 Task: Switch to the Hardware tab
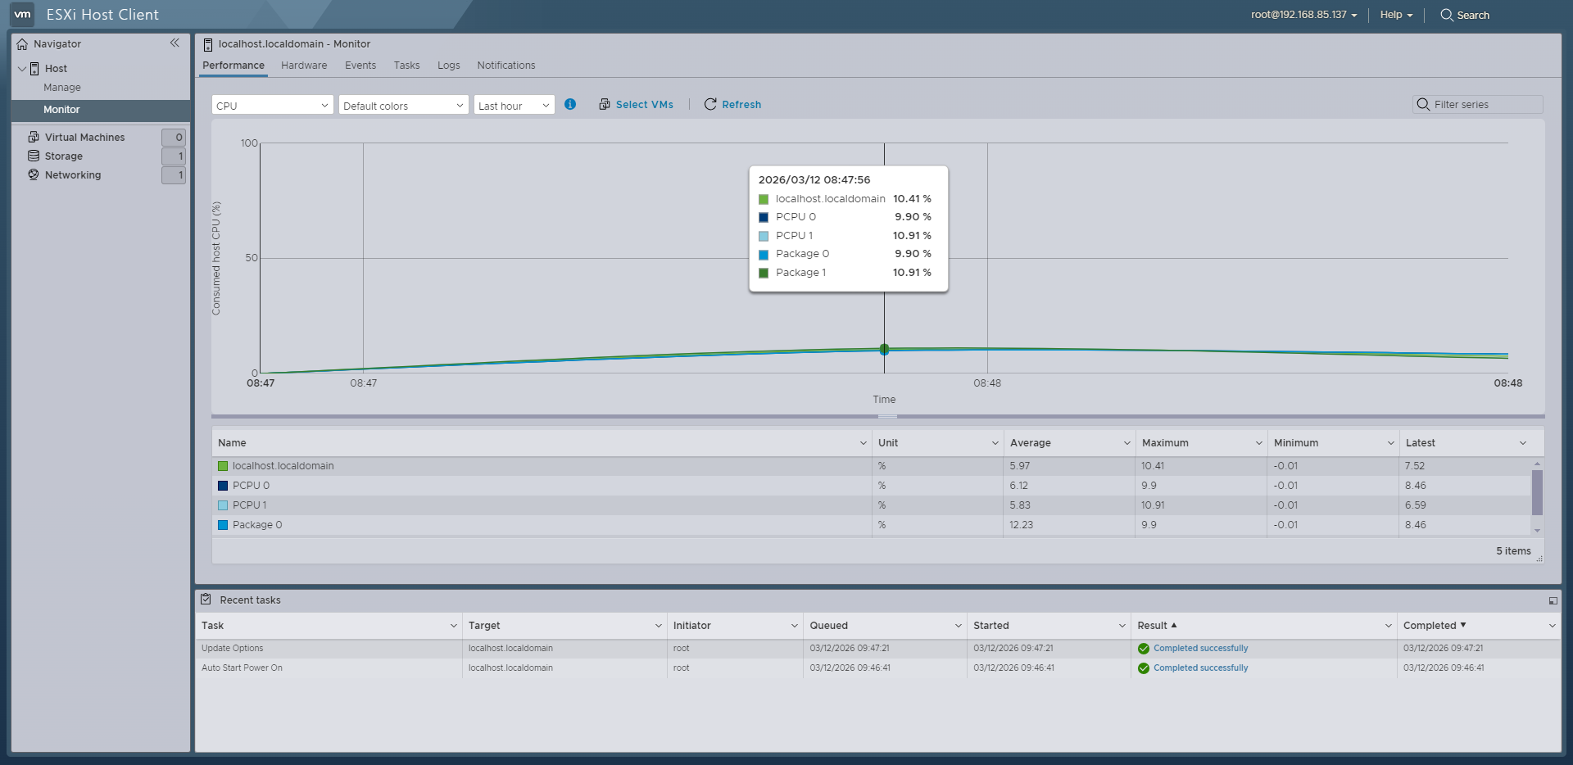tap(303, 65)
